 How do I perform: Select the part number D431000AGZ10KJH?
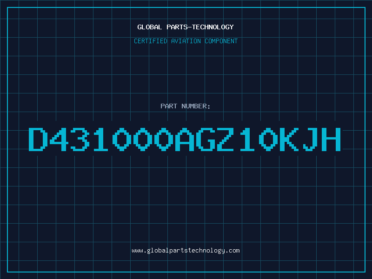[x=185, y=139]
